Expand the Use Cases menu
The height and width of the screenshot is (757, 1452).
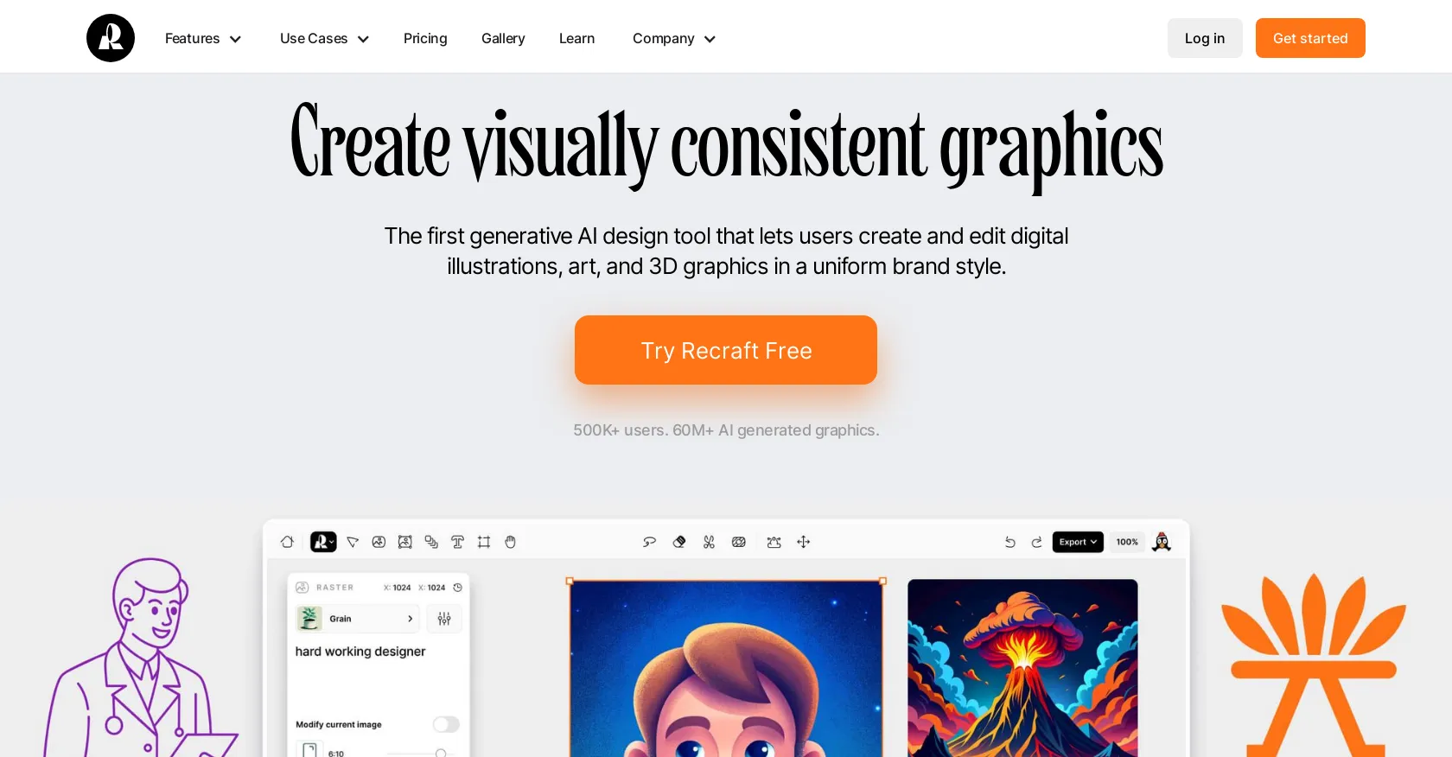point(324,39)
